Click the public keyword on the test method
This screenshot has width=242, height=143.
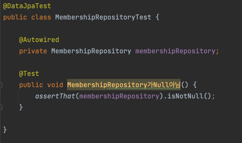click(31, 85)
